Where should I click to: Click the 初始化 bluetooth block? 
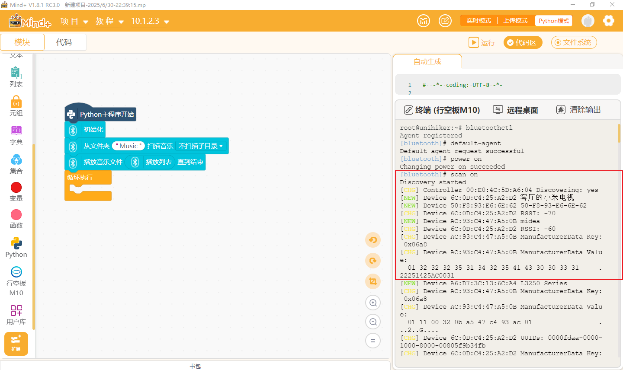[85, 130]
